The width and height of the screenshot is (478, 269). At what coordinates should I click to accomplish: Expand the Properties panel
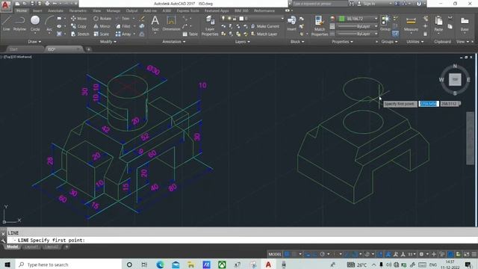(342, 42)
